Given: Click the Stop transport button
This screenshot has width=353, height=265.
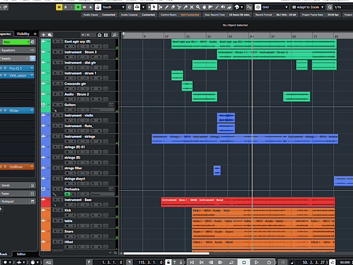Looking at the screenshot, I should [x=244, y=262].
